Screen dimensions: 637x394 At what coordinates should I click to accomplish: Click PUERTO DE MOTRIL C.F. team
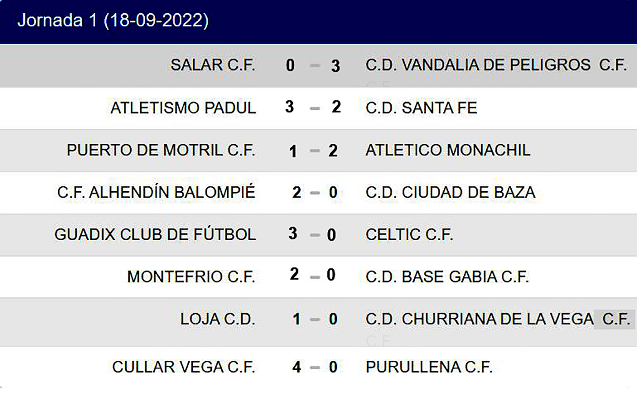click(x=161, y=150)
